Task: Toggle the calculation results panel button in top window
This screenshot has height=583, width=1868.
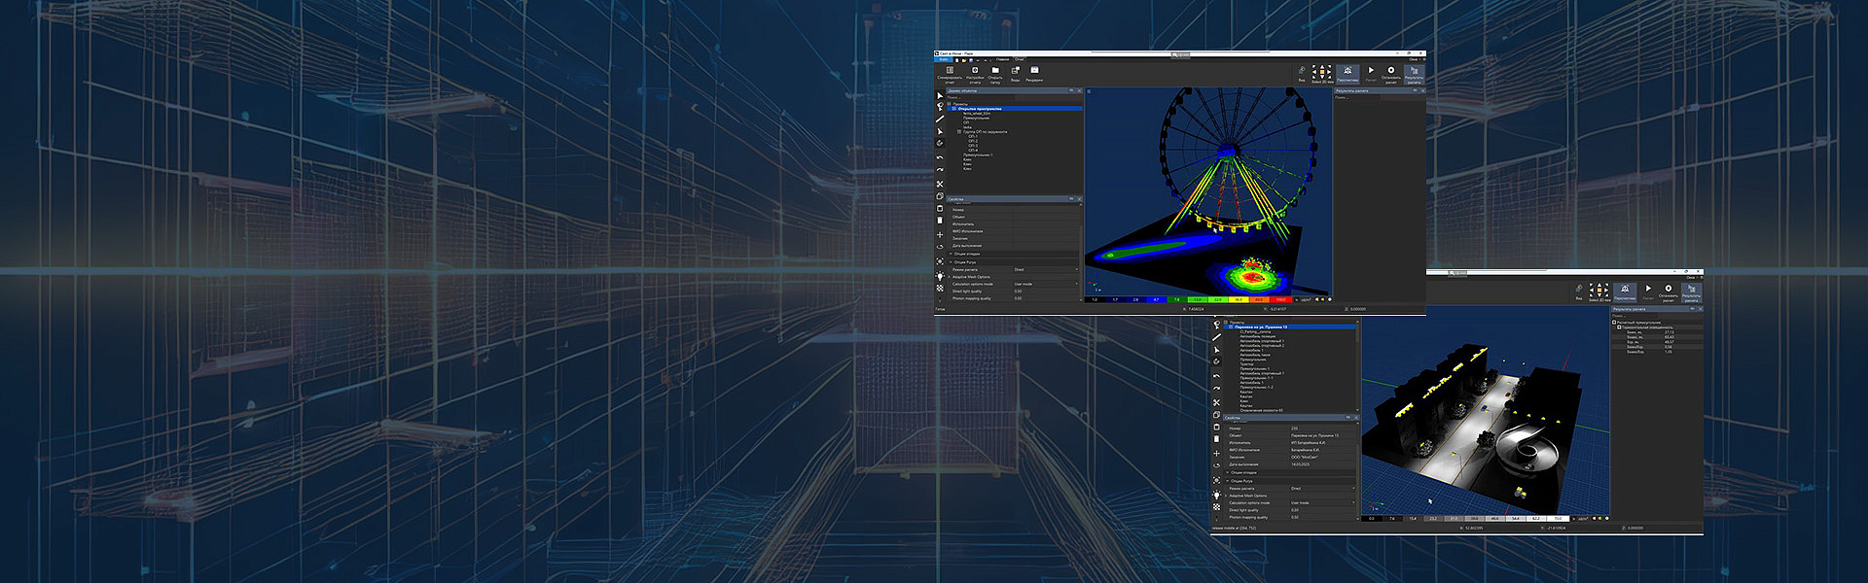Action: pyautogui.click(x=1414, y=73)
